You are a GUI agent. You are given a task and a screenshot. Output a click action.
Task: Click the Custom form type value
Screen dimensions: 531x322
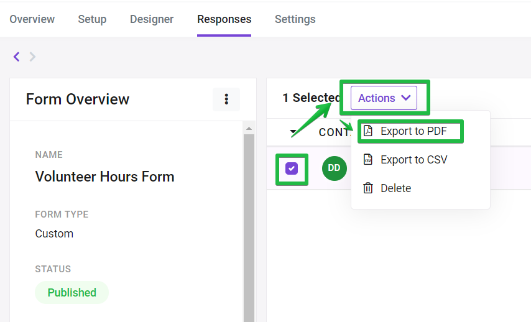coord(54,234)
